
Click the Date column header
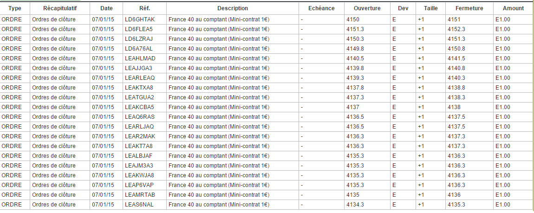pyautogui.click(x=106, y=8)
